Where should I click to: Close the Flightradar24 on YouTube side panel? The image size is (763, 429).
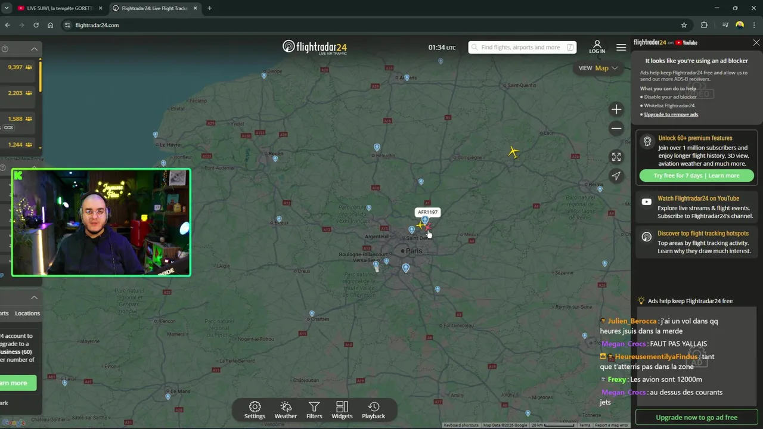pos(756,43)
